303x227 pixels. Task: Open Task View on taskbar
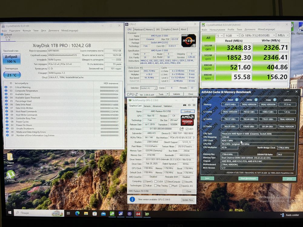pyautogui.click(x=68, y=213)
